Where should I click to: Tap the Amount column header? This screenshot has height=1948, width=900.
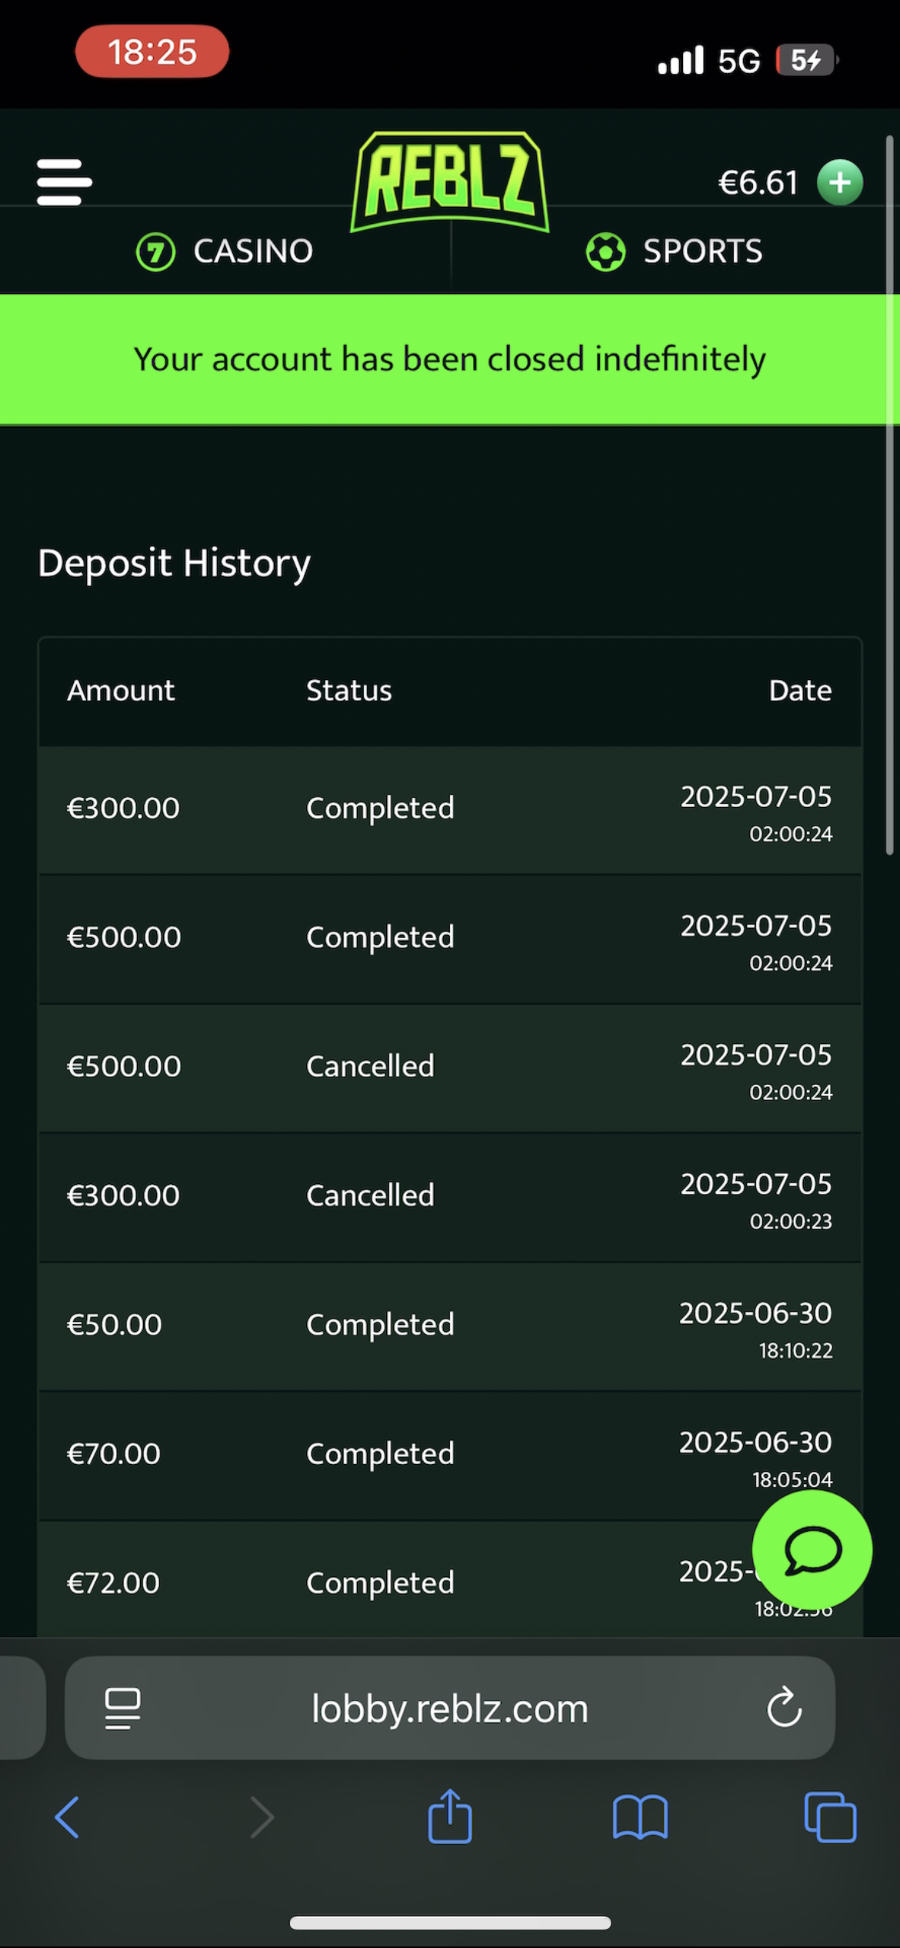click(121, 691)
